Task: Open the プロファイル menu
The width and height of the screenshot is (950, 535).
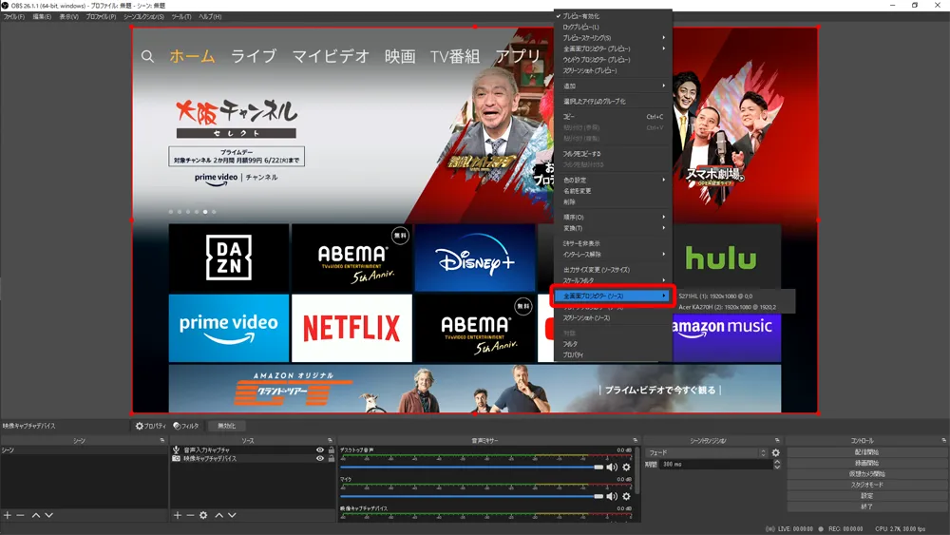Action: (101, 17)
